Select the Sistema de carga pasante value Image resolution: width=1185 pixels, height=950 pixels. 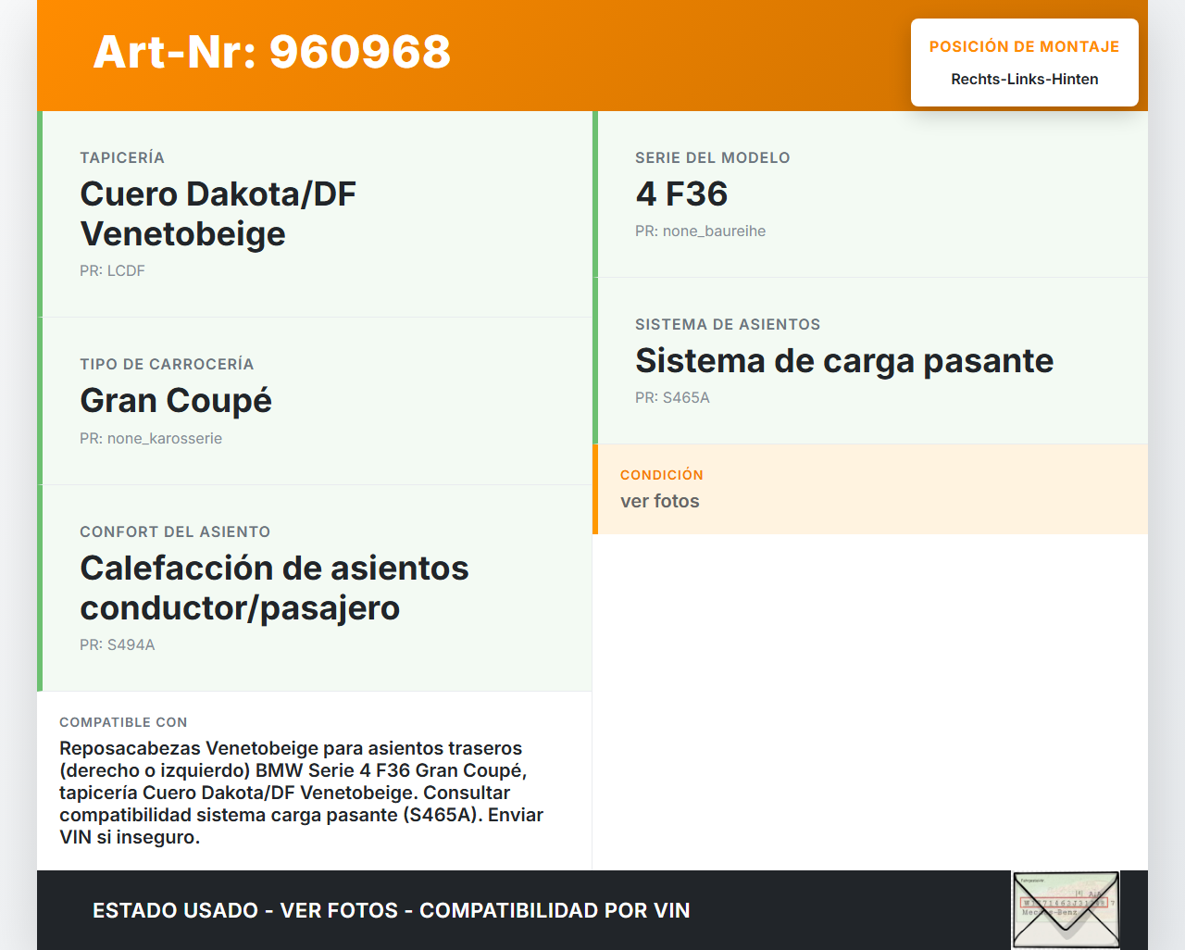pyautogui.click(x=844, y=361)
